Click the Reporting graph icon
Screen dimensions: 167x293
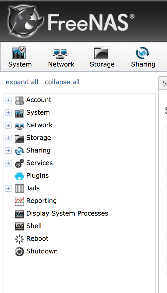[19, 201]
